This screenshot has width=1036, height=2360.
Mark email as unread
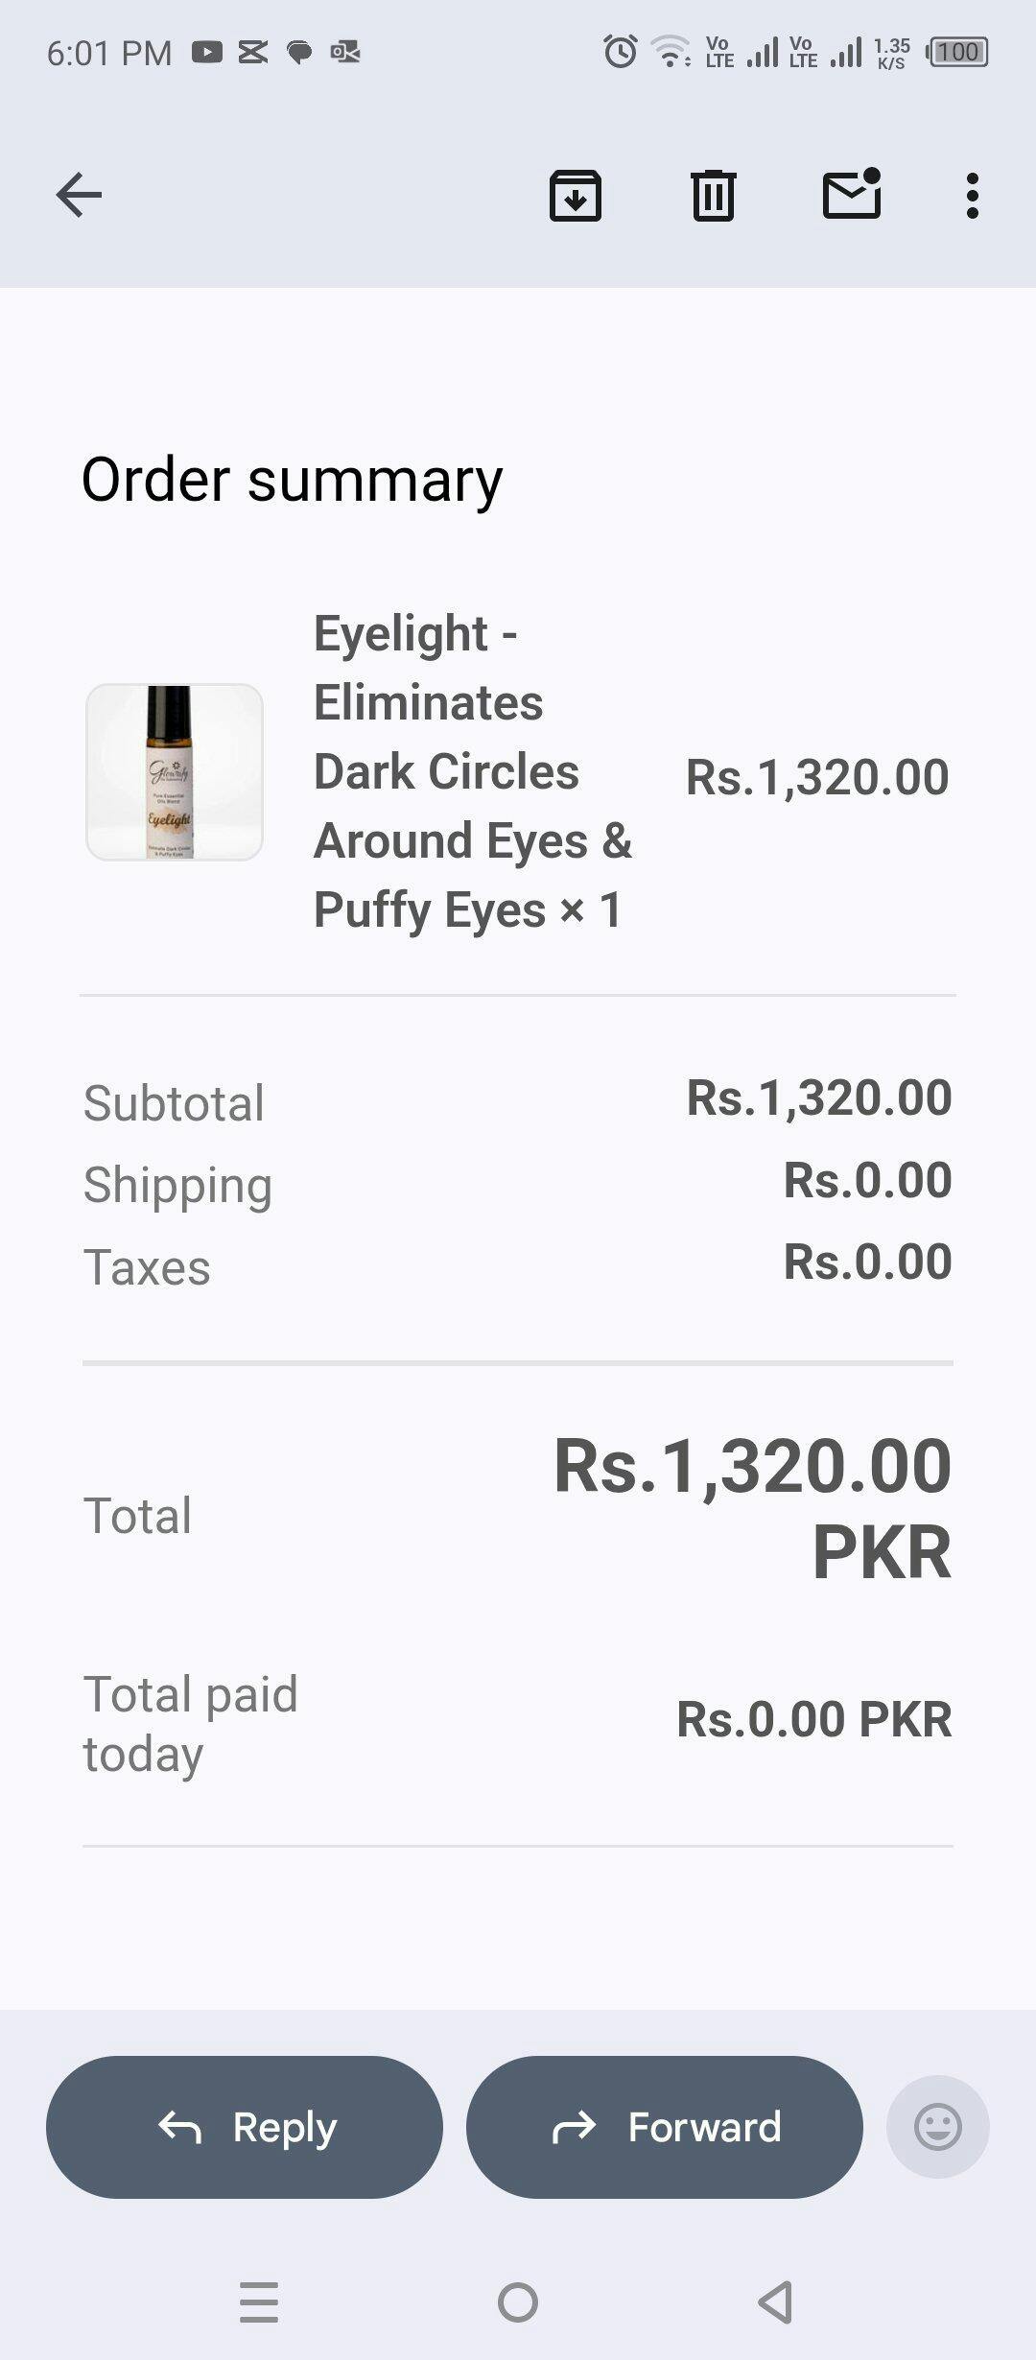tap(852, 195)
